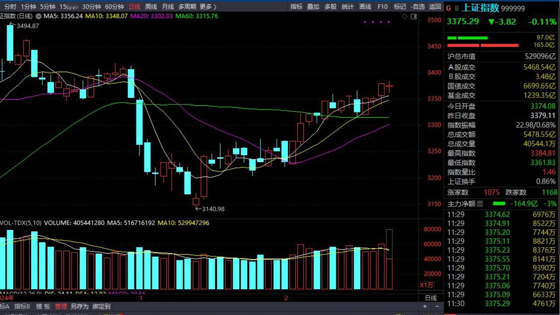Click the 11:30 tick row 3375.29
This screenshot has height=315, width=560.
(502, 303)
